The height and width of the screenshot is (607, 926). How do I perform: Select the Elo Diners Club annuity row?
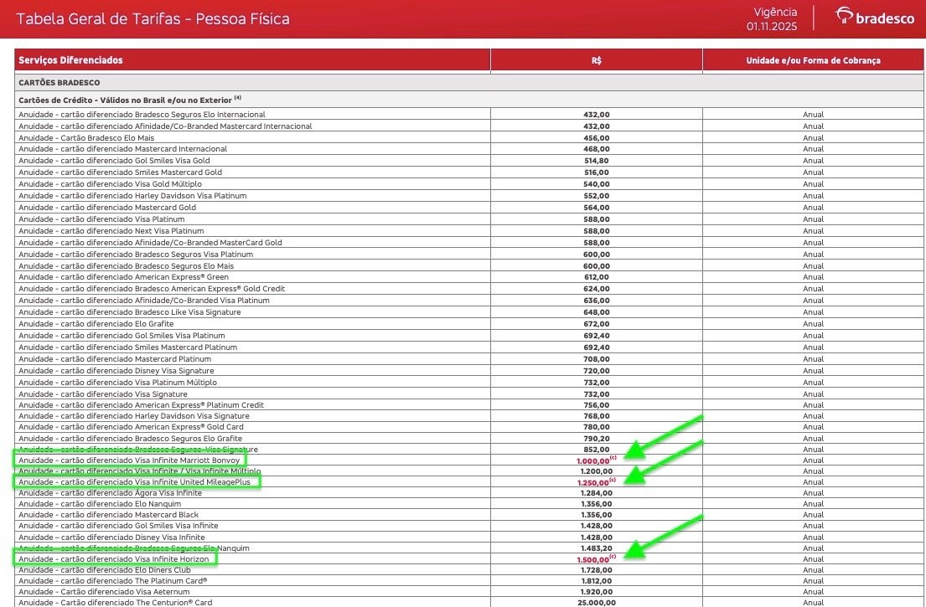[x=104, y=570]
